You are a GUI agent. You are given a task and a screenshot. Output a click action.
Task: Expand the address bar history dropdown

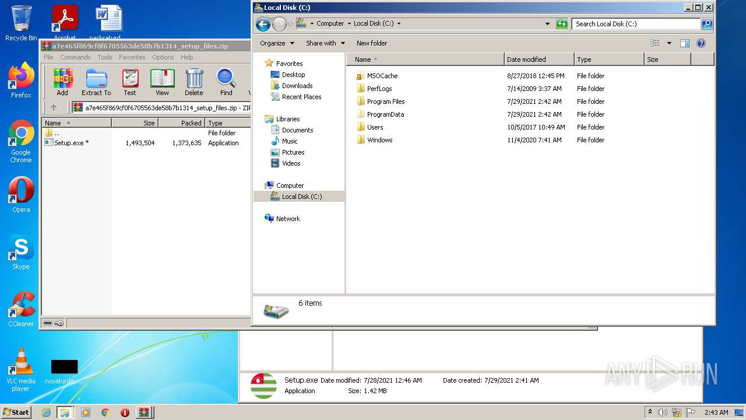547,24
